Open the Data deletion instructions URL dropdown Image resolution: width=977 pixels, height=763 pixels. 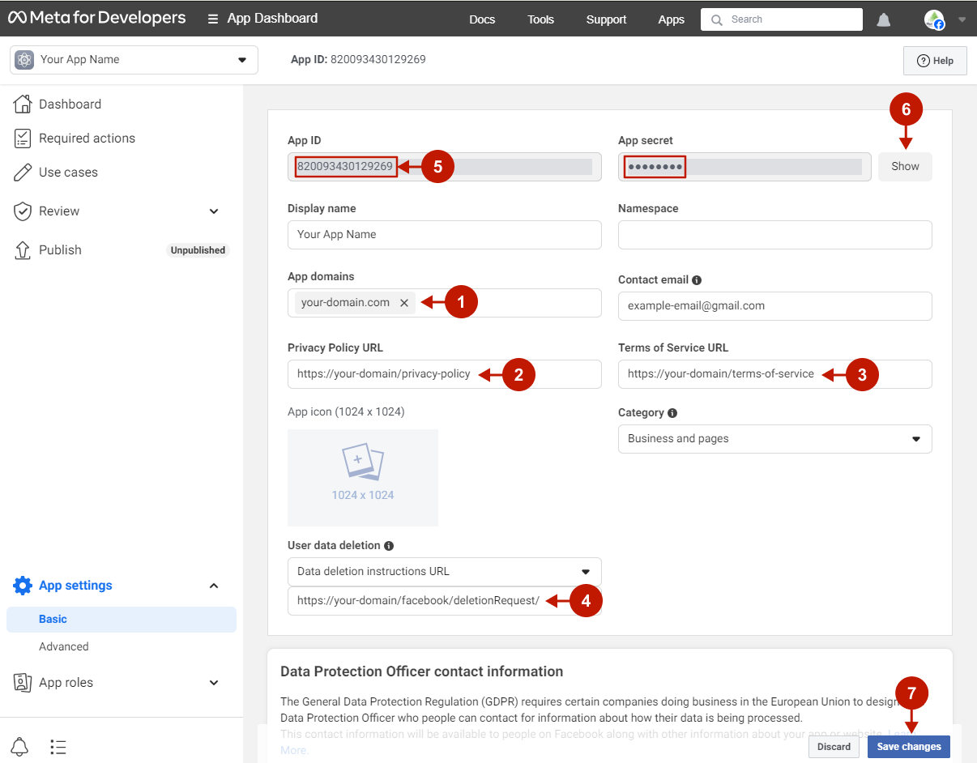[x=445, y=572]
